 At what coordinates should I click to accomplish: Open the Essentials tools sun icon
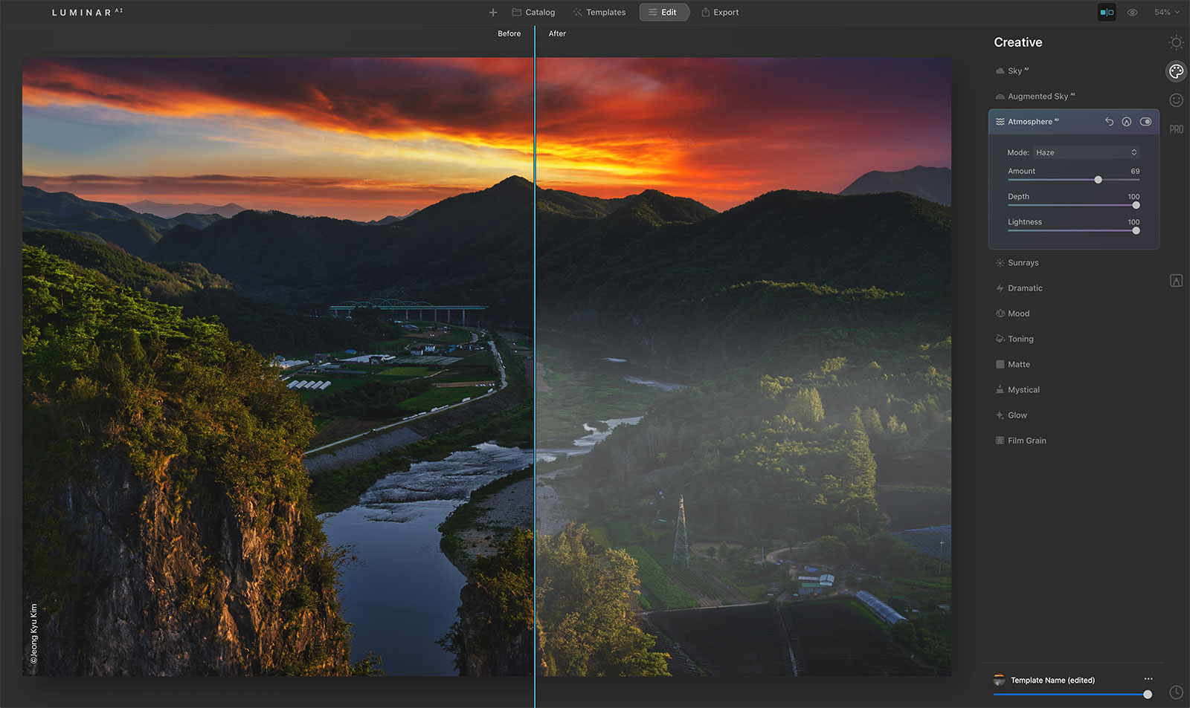click(x=1176, y=42)
